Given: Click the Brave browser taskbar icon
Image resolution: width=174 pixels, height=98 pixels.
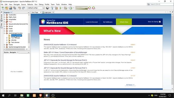Looking at the screenshot, I should coord(41,95).
